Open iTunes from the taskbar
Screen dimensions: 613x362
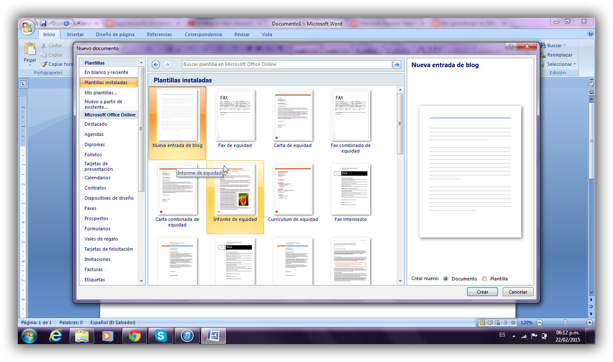click(x=187, y=335)
